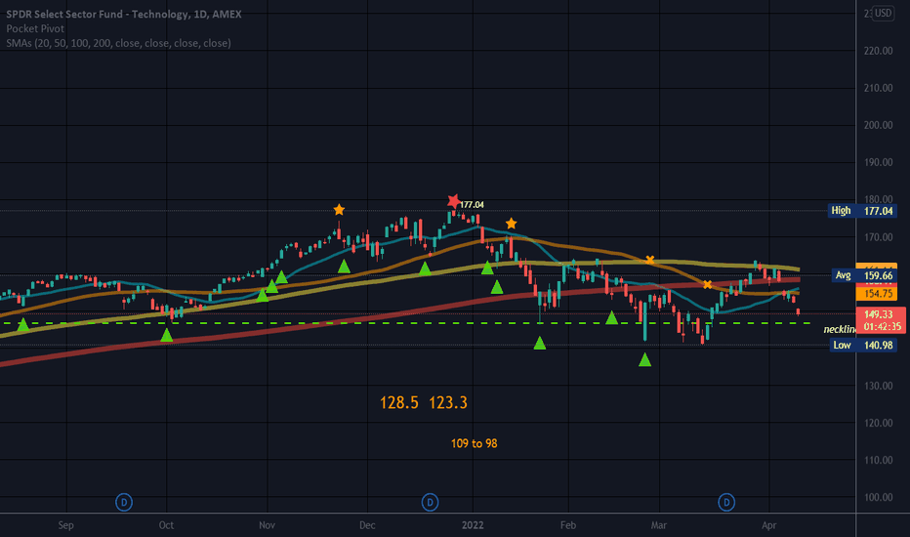Click the orange X cross near late February

650,260
